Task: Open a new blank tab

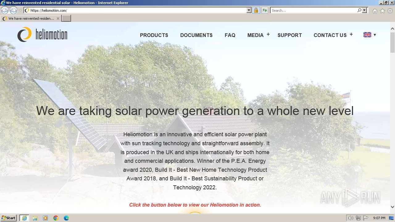Action: [x=66, y=18]
